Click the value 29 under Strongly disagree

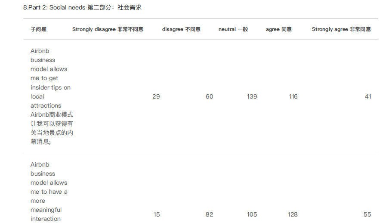[156, 96]
